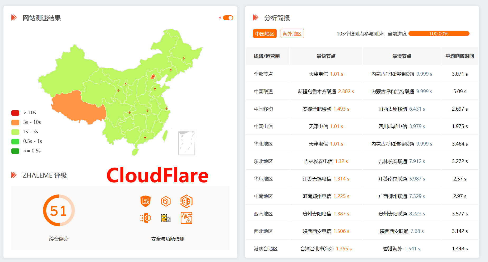Click 江苏无锡电信 1.314 s fastest node
The image size is (488, 262).
click(x=326, y=179)
